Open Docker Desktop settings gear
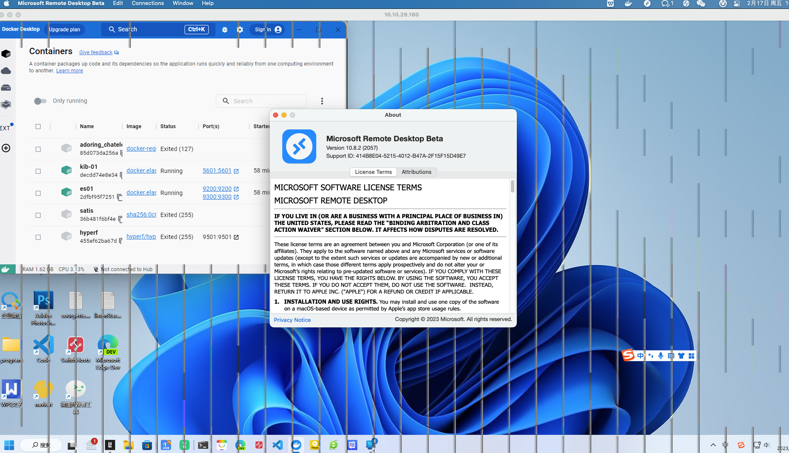This screenshot has width=789, height=453. pos(240,30)
